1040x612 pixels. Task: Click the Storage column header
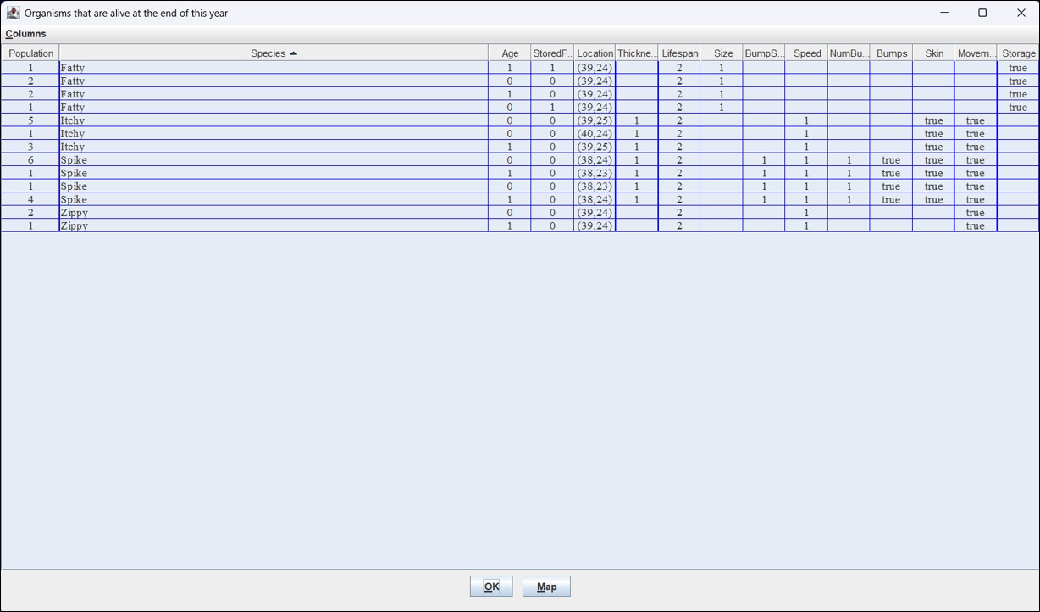pyautogui.click(x=1018, y=53)
